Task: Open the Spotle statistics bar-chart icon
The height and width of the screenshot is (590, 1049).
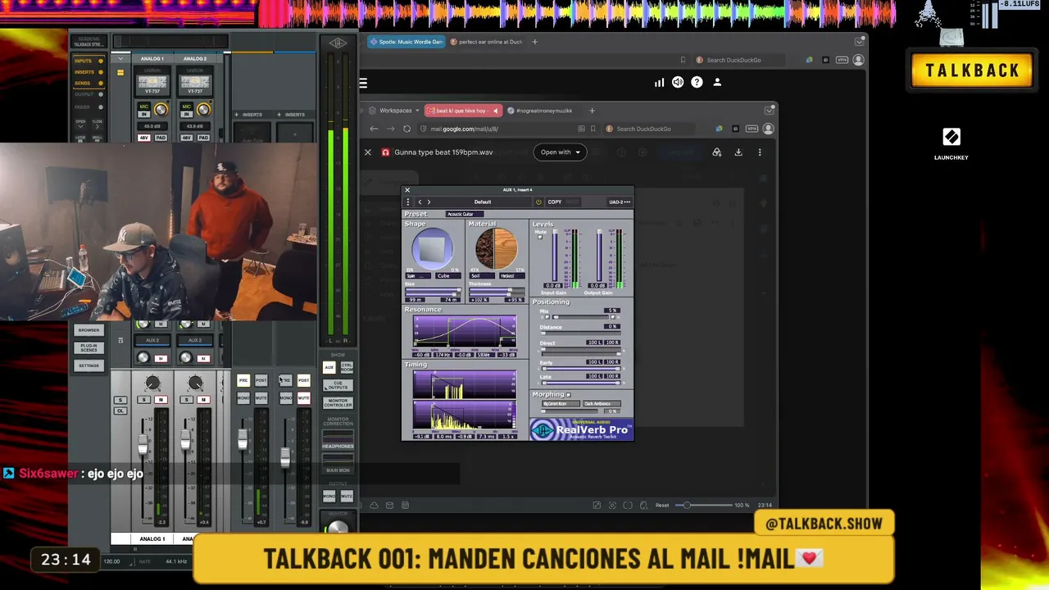Action: 659,82
